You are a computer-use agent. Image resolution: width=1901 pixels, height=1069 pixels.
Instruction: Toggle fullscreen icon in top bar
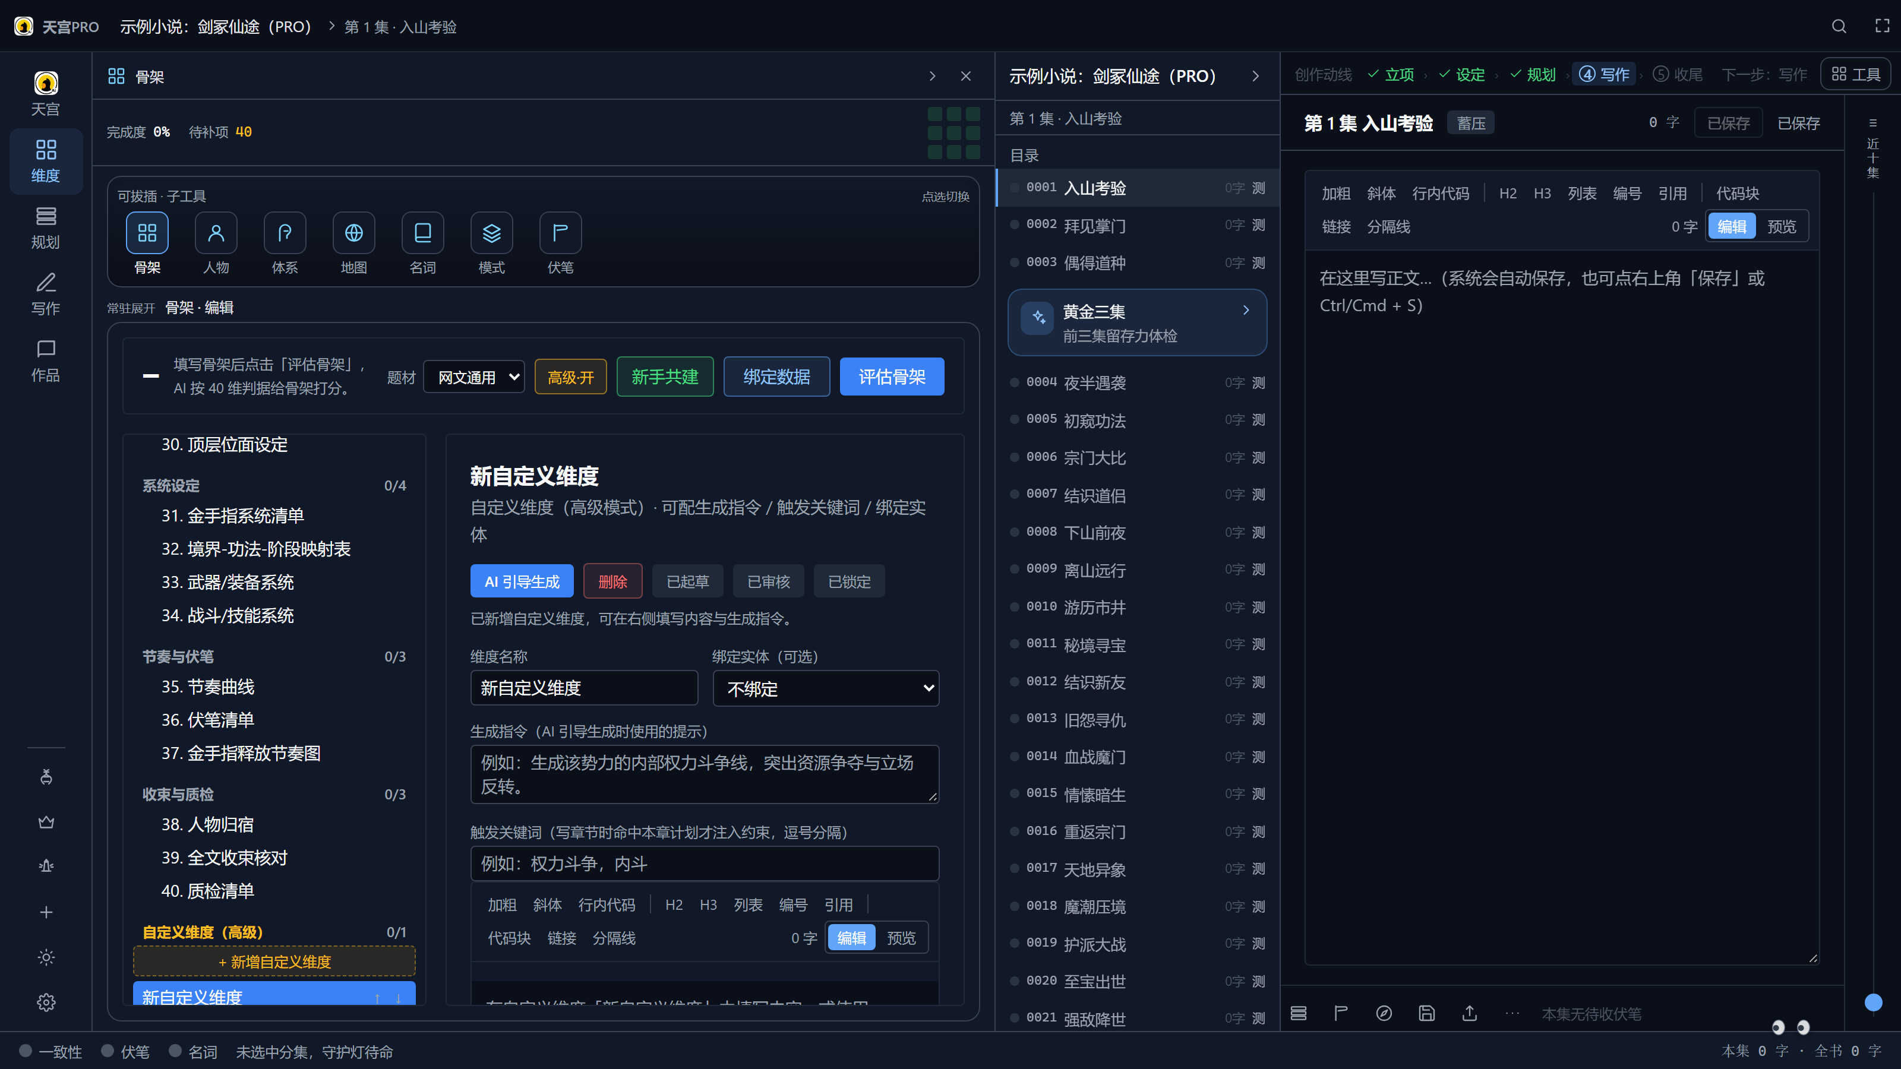coord(1883,27)
